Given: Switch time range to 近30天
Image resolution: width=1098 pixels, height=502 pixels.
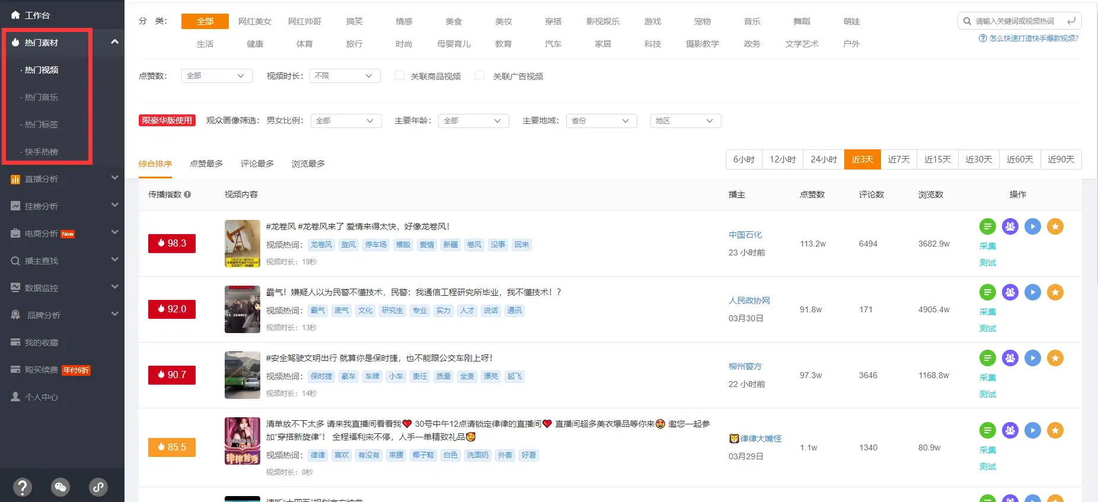Looking at the screenshot, I should (979, 159).
